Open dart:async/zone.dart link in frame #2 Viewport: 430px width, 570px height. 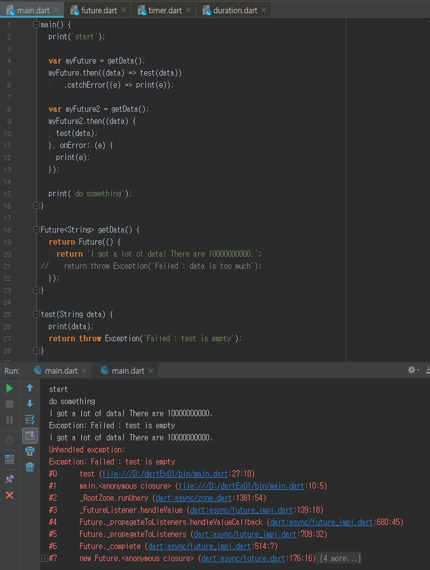(194, 498)
